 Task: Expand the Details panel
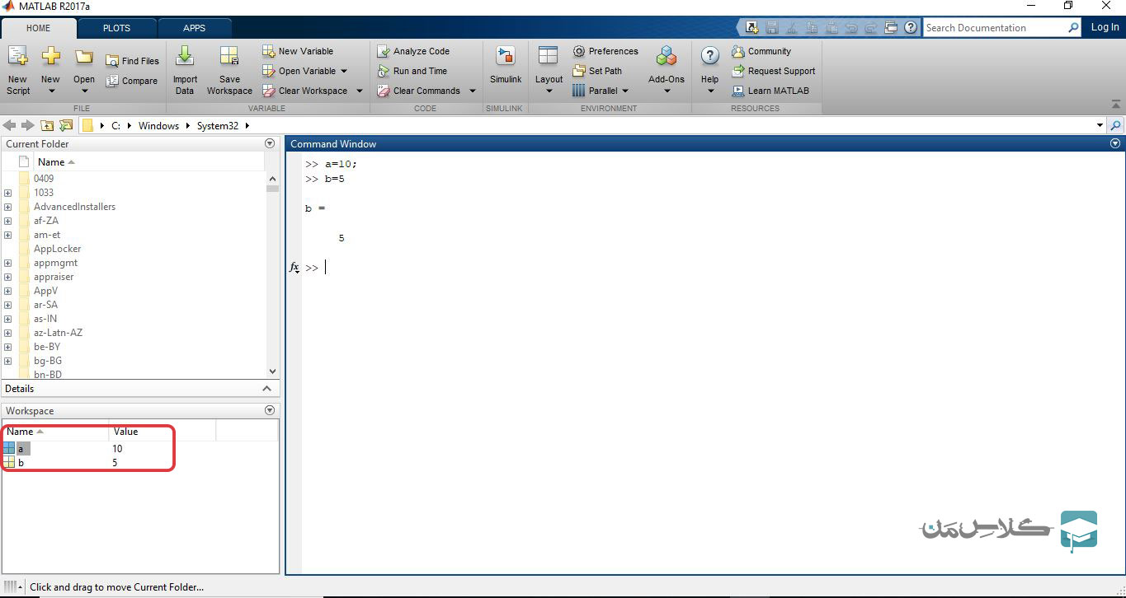266,389
